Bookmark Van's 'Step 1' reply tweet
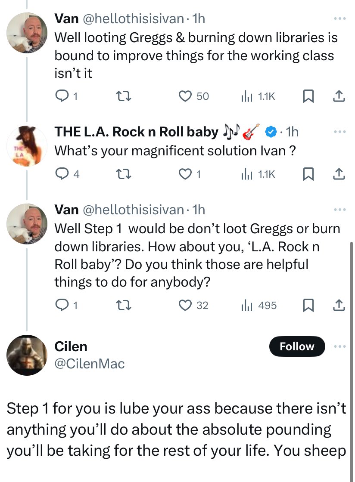Viewport: 355px width, 482px height. [308, 306]
